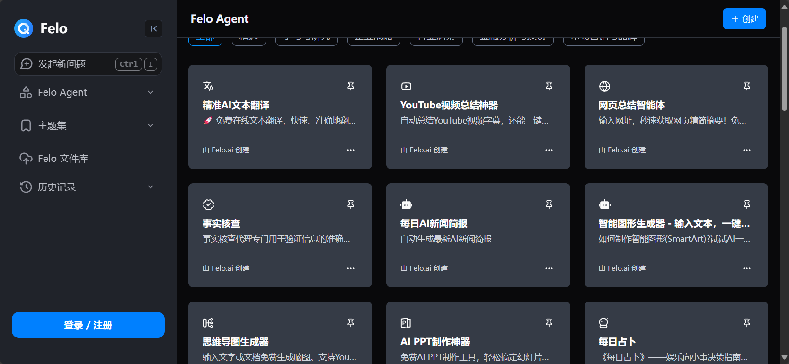Click the Felo Agent page heading

click(x=220, y=19)
